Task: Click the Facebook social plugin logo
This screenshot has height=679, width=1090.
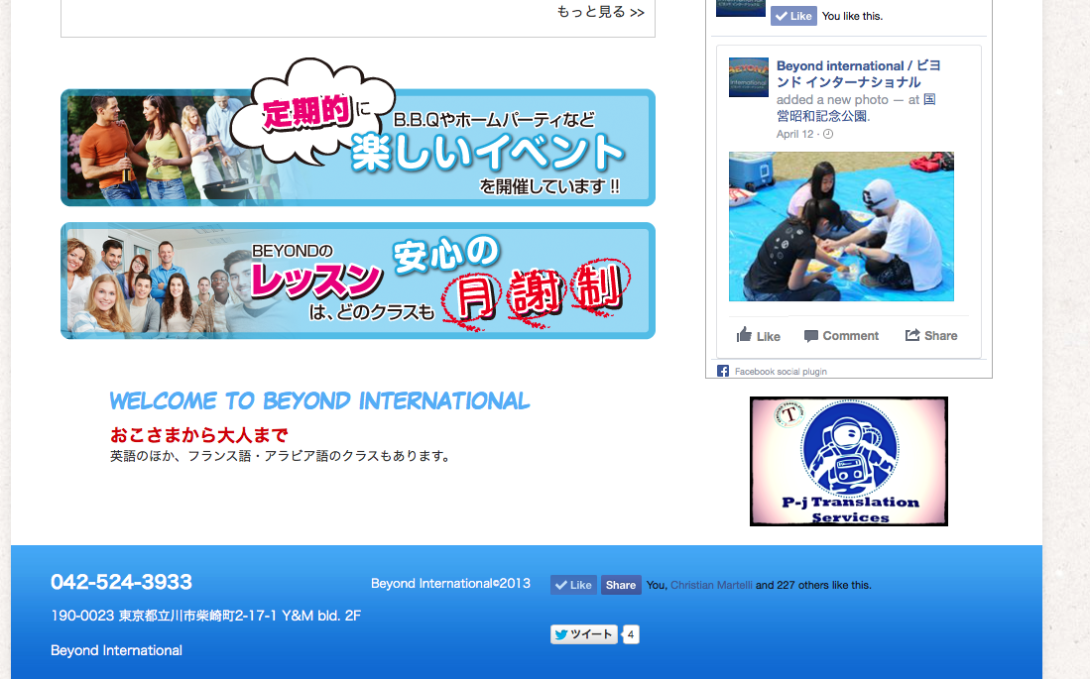Action: pyautogui.click(x=723, y=371)
